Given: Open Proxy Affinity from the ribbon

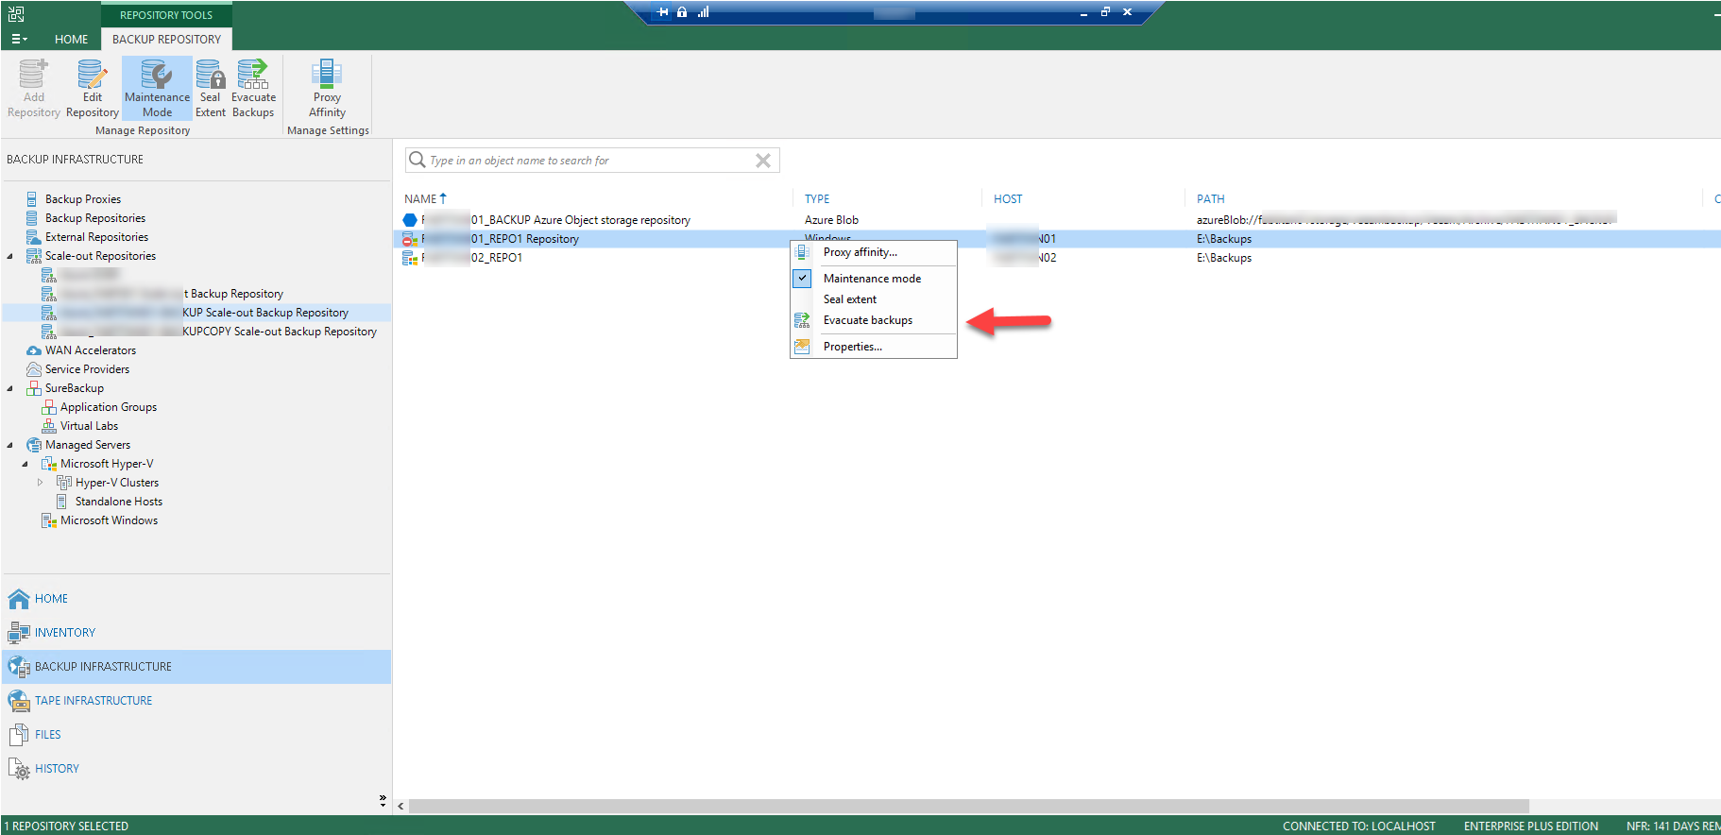Looking at the screenshot, I should (x=327, y=89).
